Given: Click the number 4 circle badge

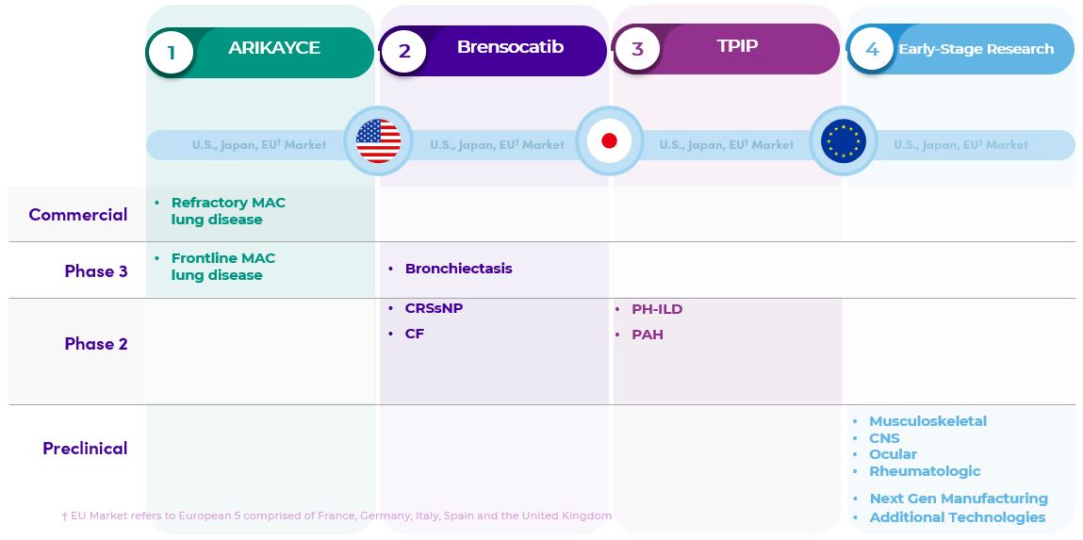Looking at the screenshot, I should pyautogui.click(x=872, y=49).
